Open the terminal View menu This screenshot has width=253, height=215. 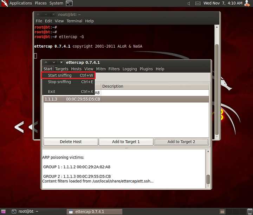coord(59,21)
